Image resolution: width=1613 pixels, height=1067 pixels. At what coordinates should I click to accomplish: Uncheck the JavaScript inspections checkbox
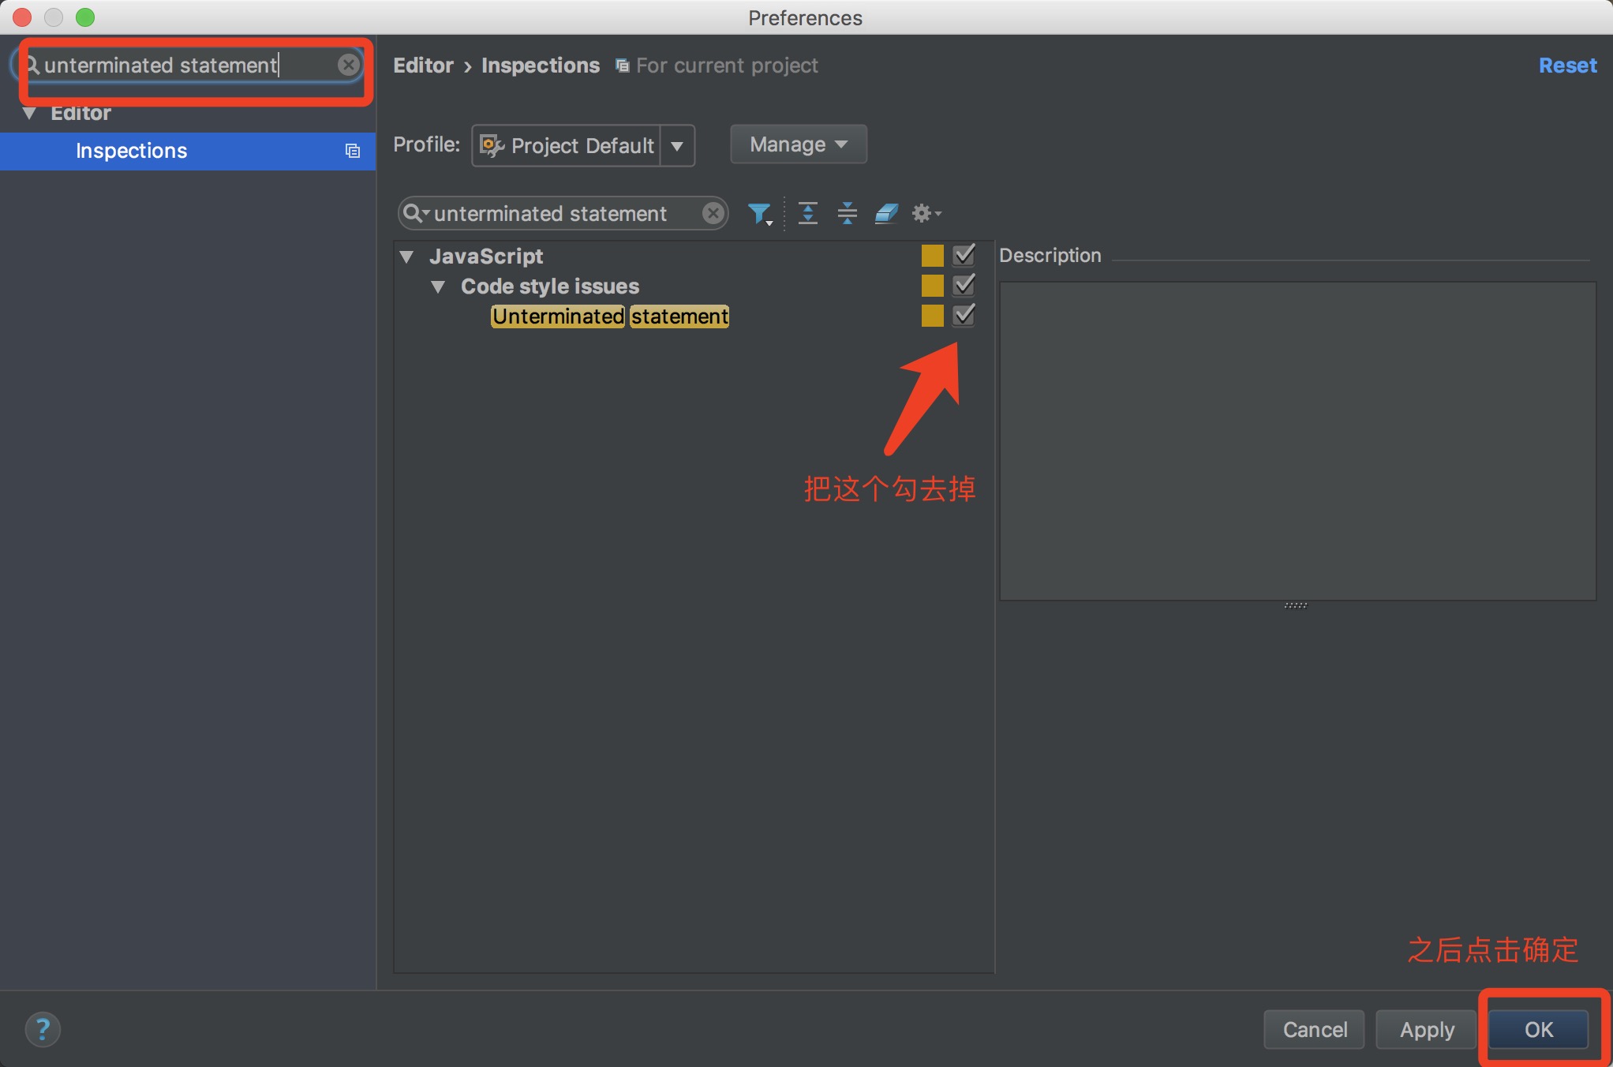coord(964,255)
